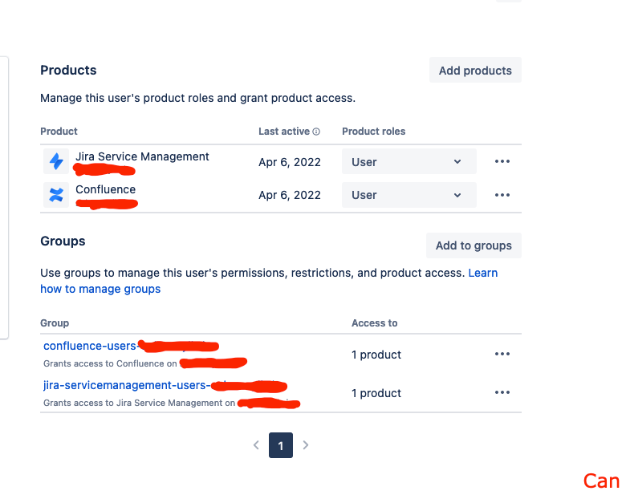Open more actions for Confluence product row
Viewport: 626px width, 503px height.
(502, 195)
